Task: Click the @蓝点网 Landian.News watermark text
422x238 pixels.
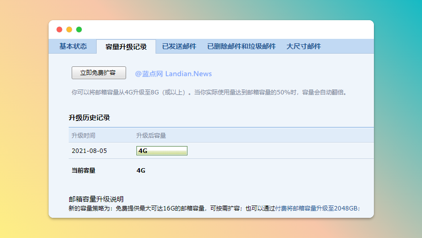Action: click(x=173, y=74)
